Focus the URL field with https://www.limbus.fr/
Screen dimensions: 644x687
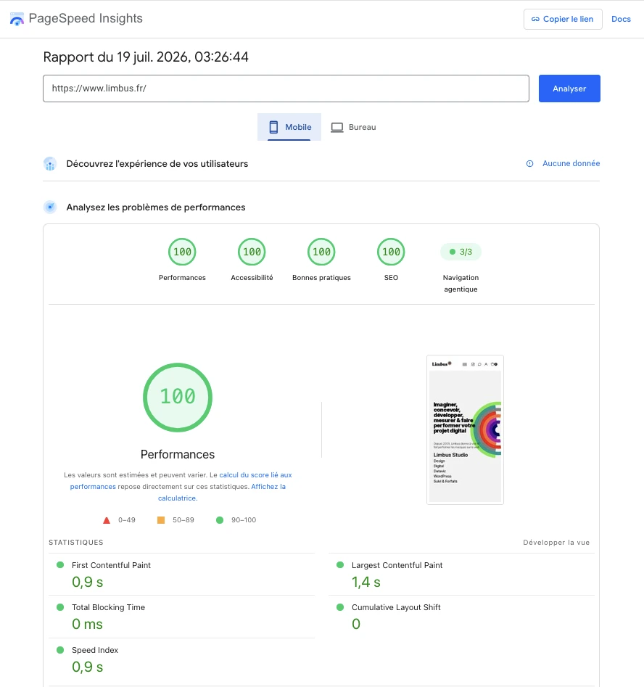click(x=286, y=89)
